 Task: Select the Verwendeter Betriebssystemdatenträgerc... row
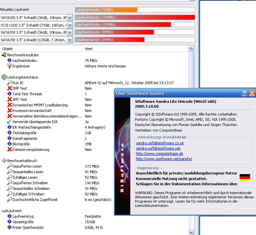pyautogui.click(x=47, y=116)
